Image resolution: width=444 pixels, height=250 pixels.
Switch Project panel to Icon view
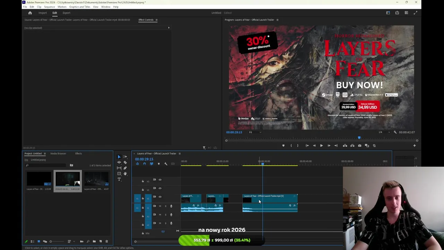(x=39, y=241)
